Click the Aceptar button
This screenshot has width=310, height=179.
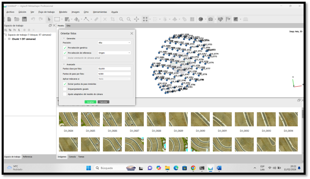90,102
